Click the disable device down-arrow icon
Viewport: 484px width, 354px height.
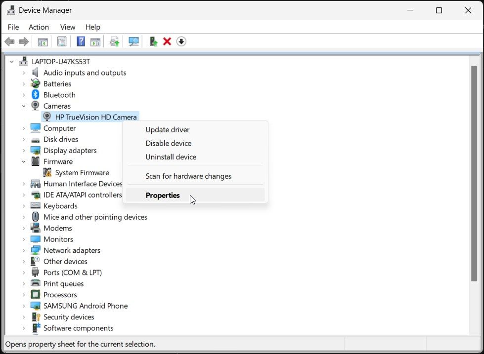point(181,41)
